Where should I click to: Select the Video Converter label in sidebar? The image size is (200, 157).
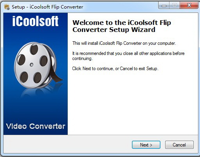click(x=36, y=126)
